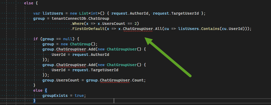Viewport: 271px width, 105px height.
Task: Click 'else' keyword above groupExists line
Action: (38, 90)
